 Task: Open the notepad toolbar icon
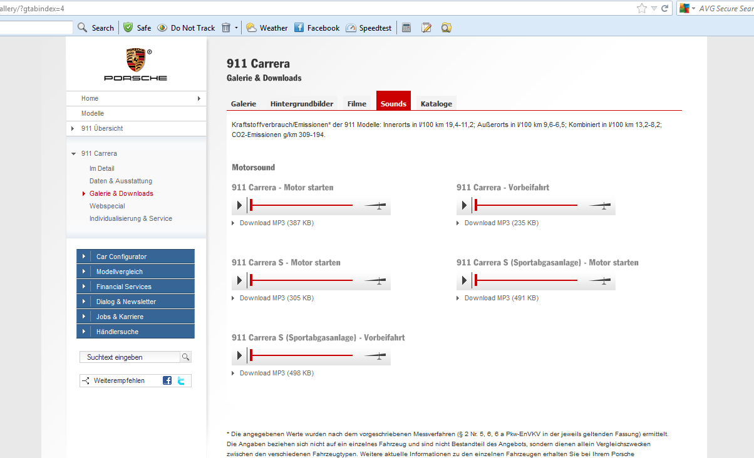[x=426, y=28]
